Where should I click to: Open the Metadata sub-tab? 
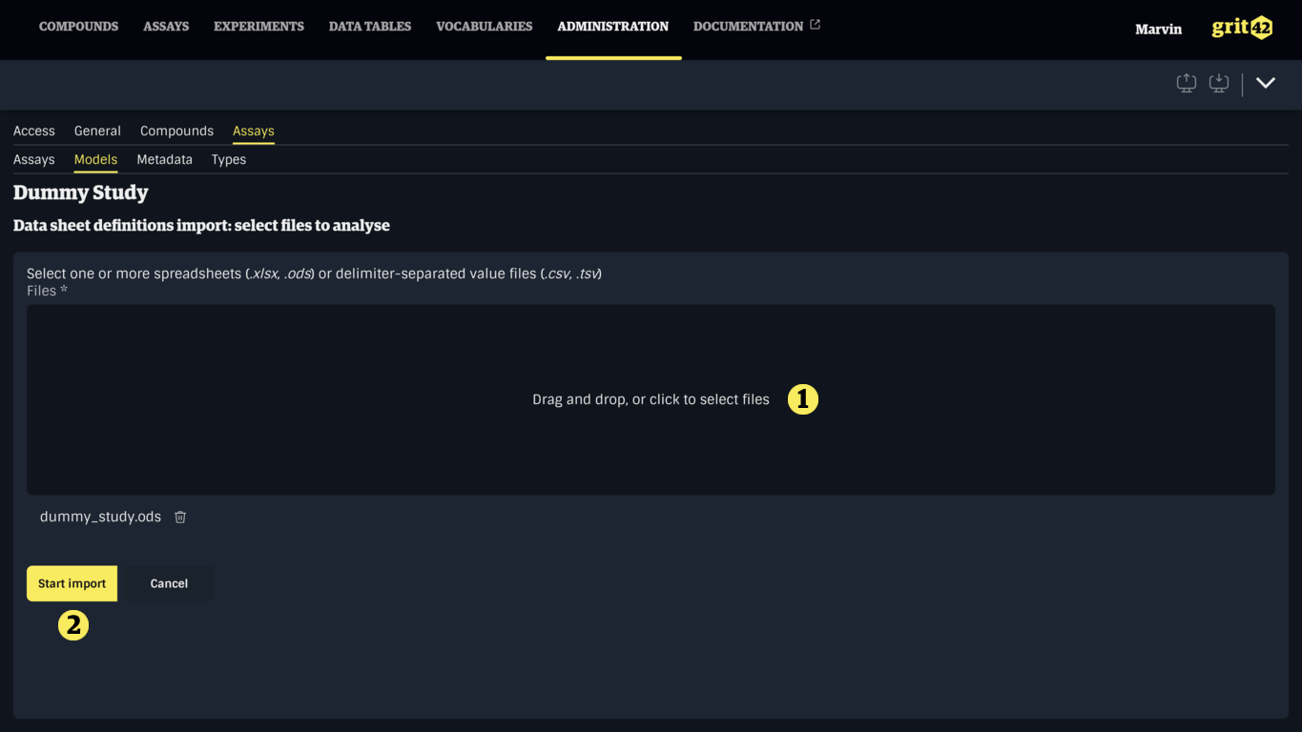pos(164,159)
